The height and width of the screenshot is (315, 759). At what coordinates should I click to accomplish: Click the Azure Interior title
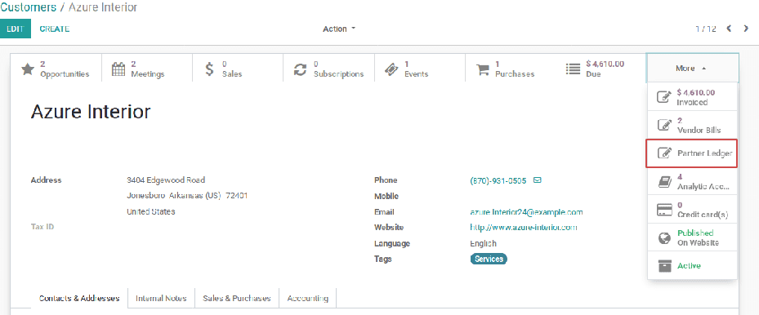click(x=91, y=112)
